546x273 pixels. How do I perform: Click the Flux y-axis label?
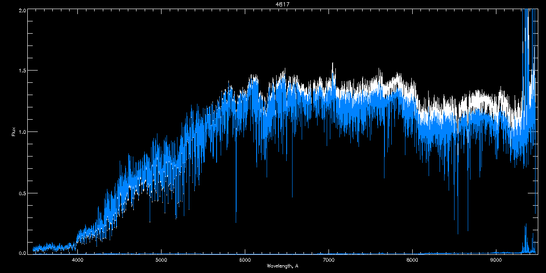coord(13,132)
